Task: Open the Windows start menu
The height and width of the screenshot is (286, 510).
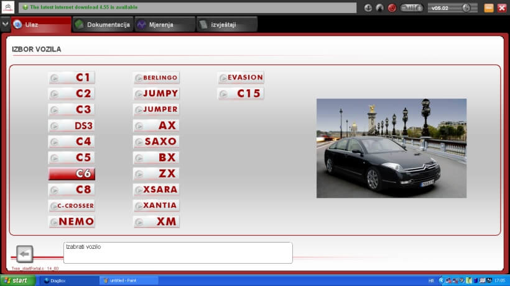Action: [x=17, y=281]
